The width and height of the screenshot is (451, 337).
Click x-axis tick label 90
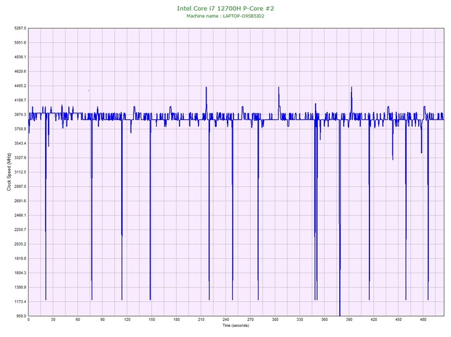pyautogui.click(x=102, y=320)
